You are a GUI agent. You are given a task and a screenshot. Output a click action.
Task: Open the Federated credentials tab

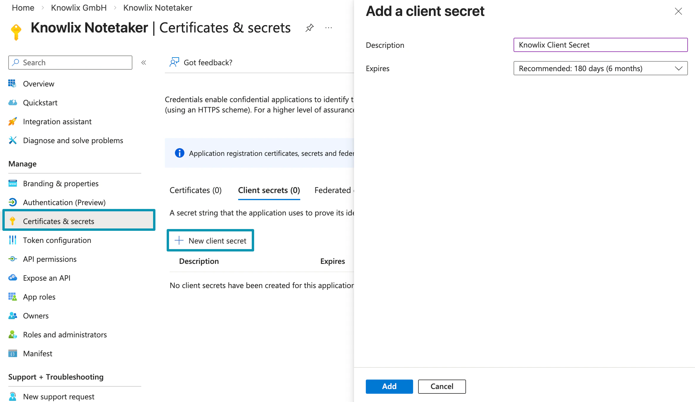tap(335, 190)
